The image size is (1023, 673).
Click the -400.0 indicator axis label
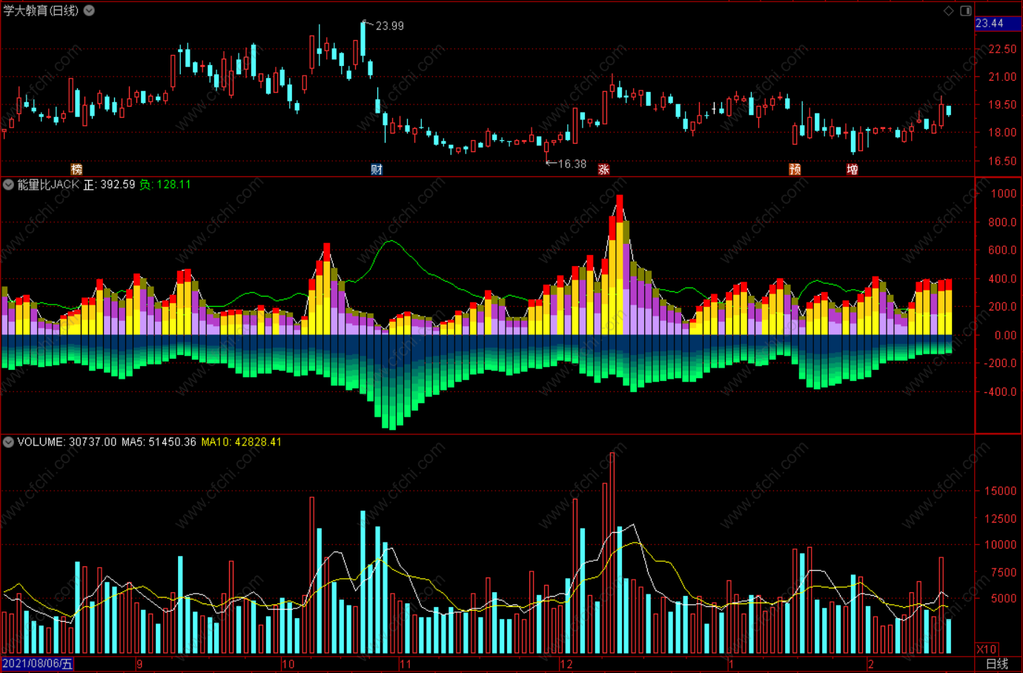pos(1001,391)
